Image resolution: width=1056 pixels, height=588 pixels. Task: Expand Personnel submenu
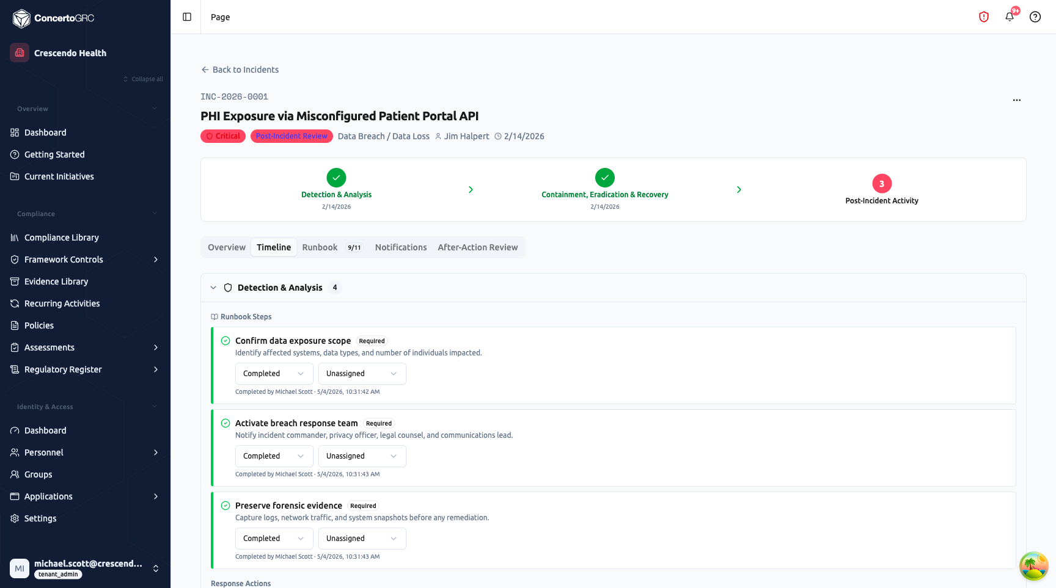[156, 452]
